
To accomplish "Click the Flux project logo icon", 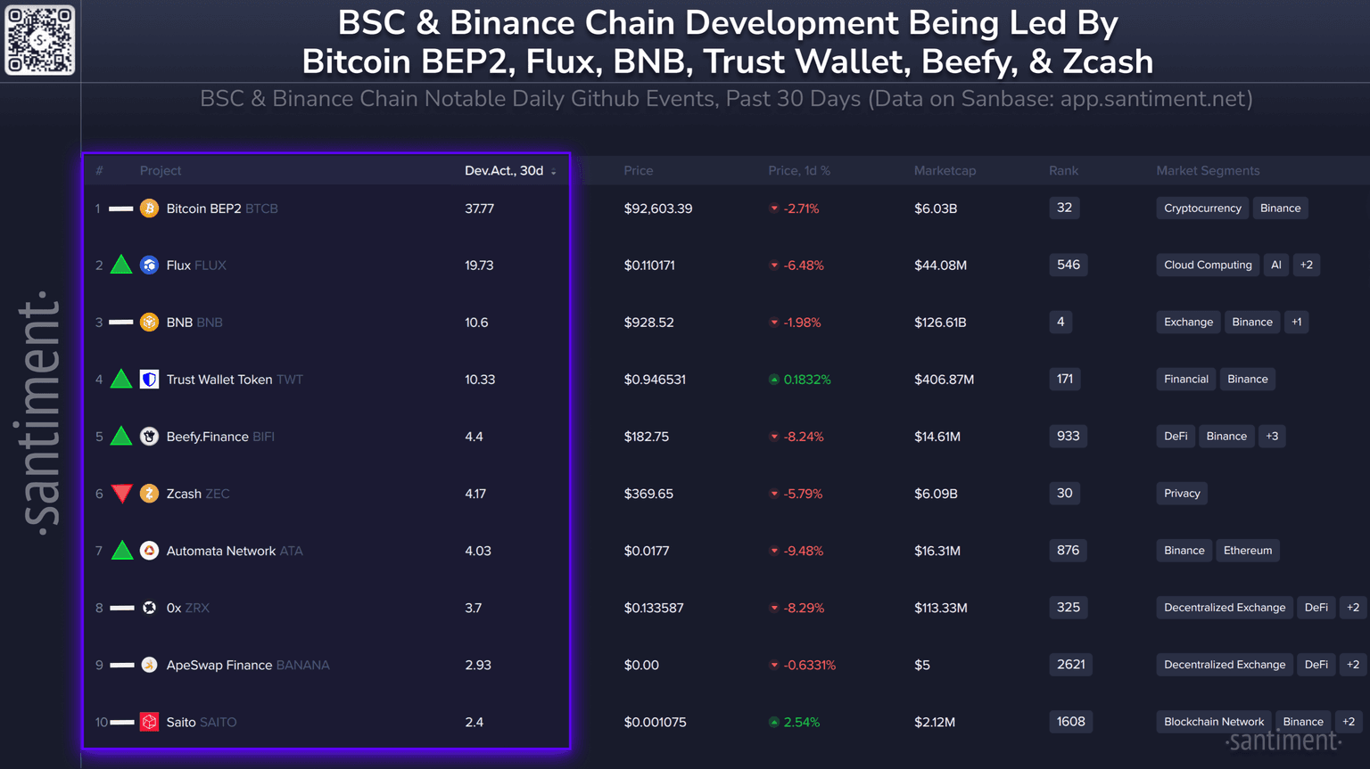I will (x=149, y=266).
